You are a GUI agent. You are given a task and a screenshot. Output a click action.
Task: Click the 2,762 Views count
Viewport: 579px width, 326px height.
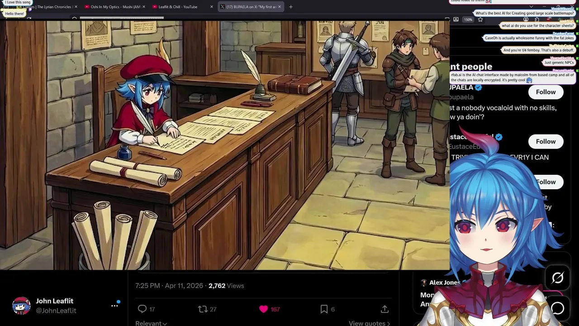(226, 286)
